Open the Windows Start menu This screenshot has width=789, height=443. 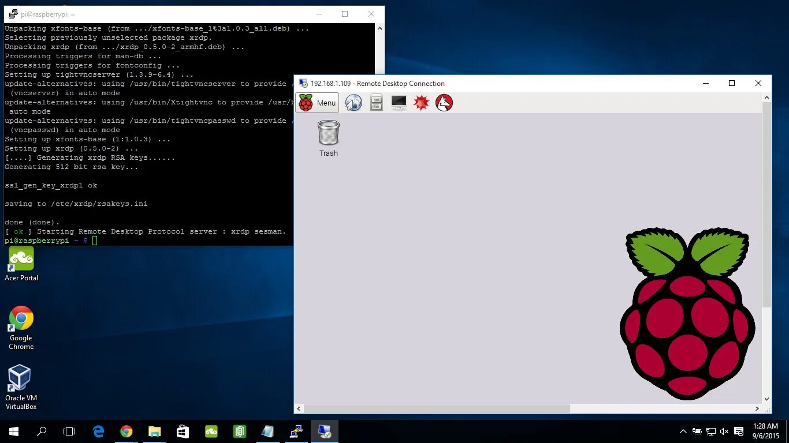pyautogui.click(x=14, y=431)
